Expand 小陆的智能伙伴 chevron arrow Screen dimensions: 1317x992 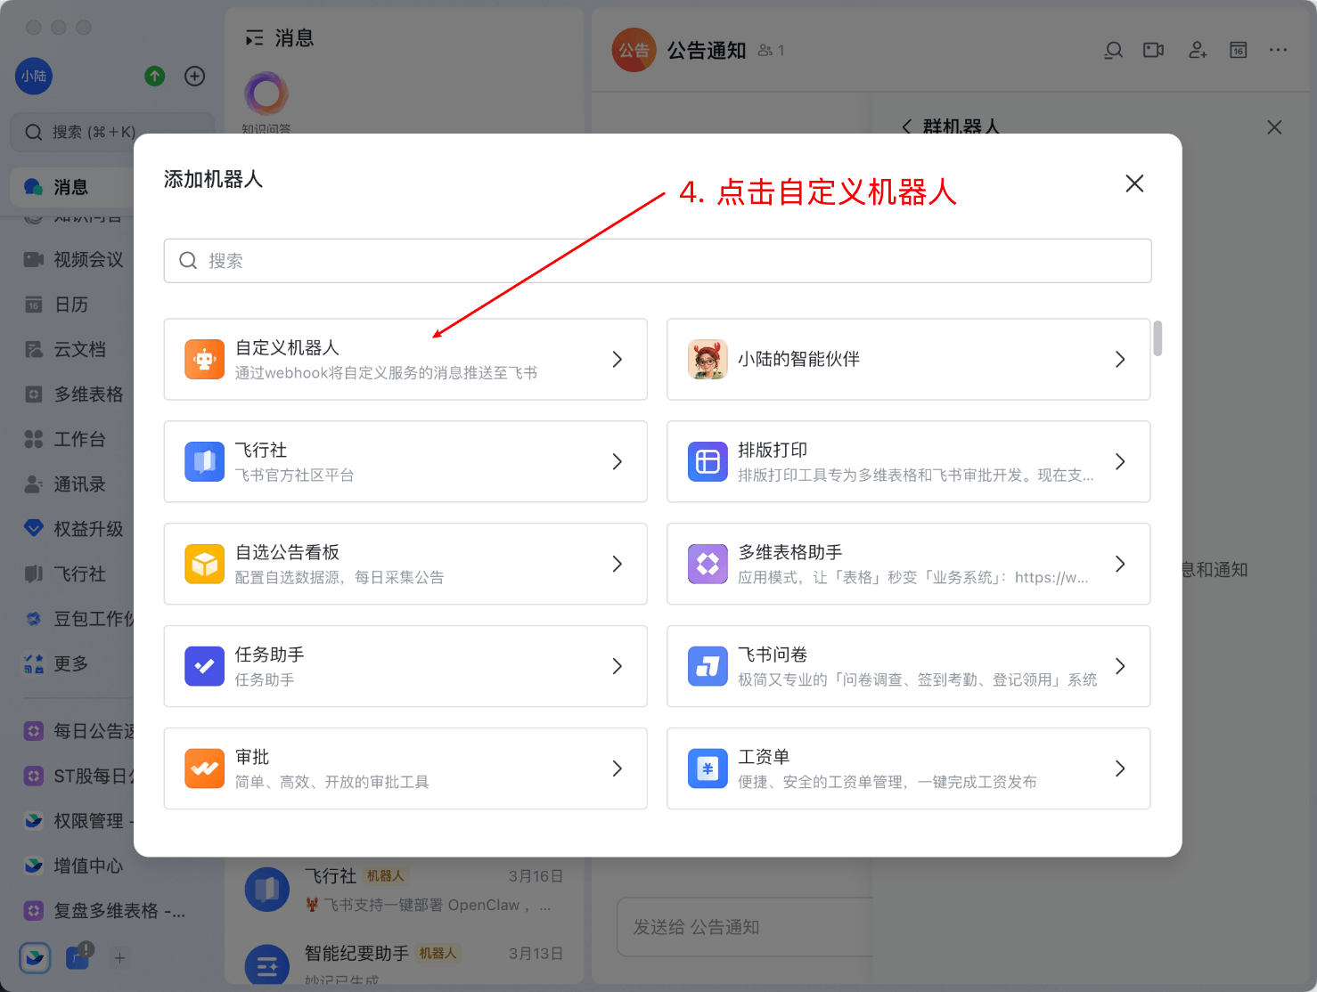(1120, 360)
